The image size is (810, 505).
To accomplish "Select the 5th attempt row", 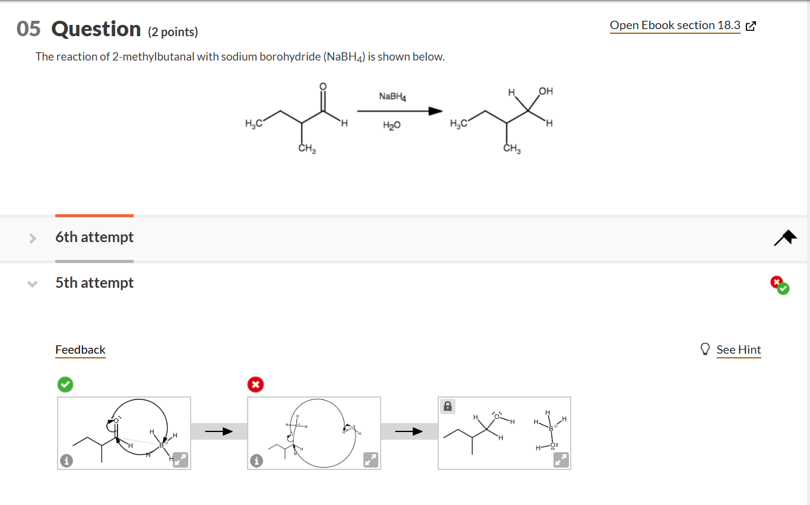I will [x=94, y=283].
